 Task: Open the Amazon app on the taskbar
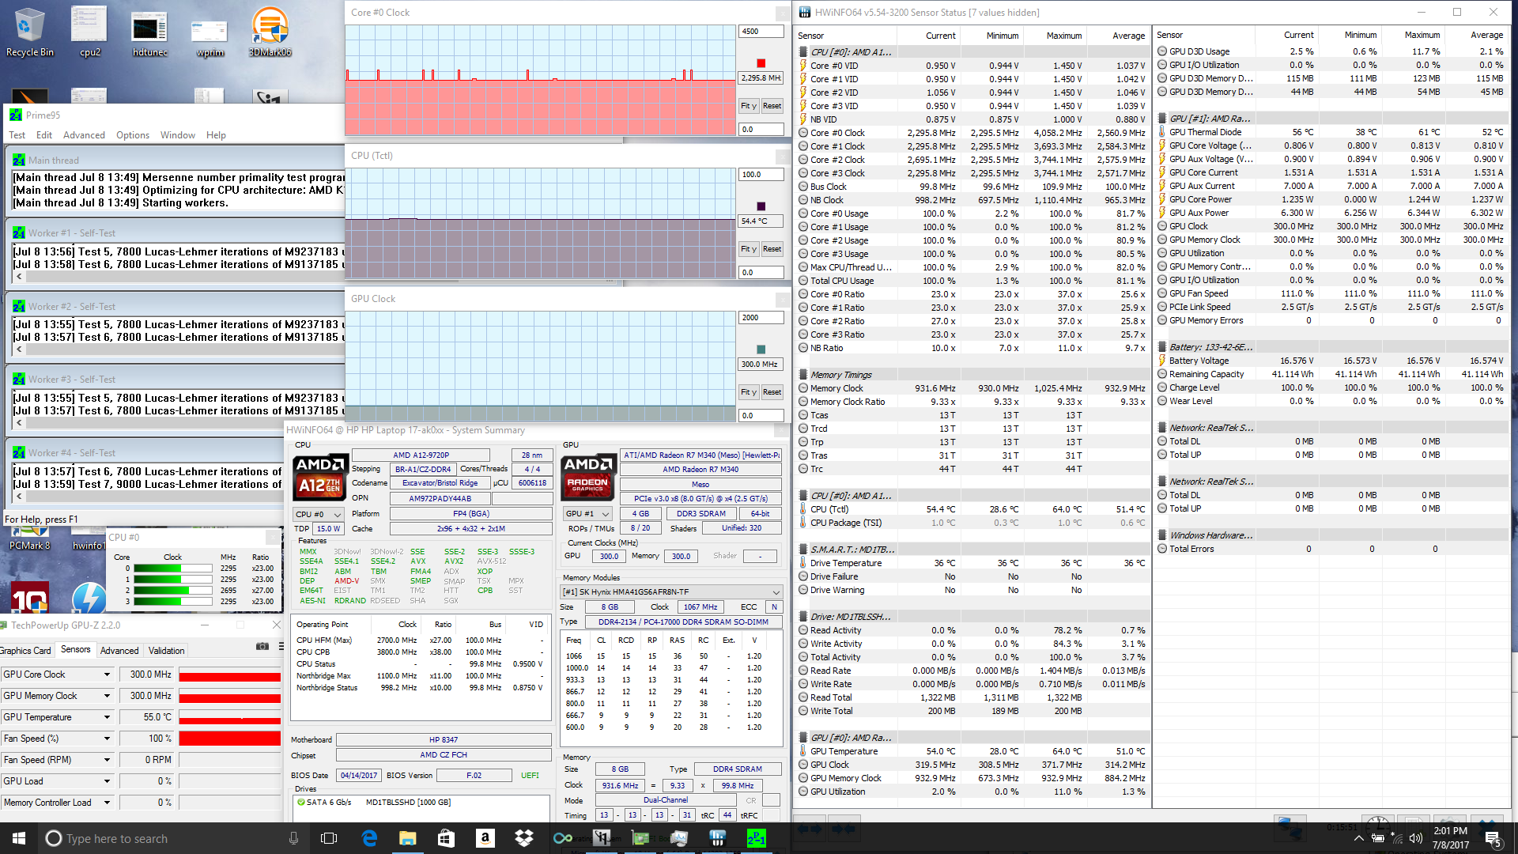pyautogui.click(x=485, y=838)
